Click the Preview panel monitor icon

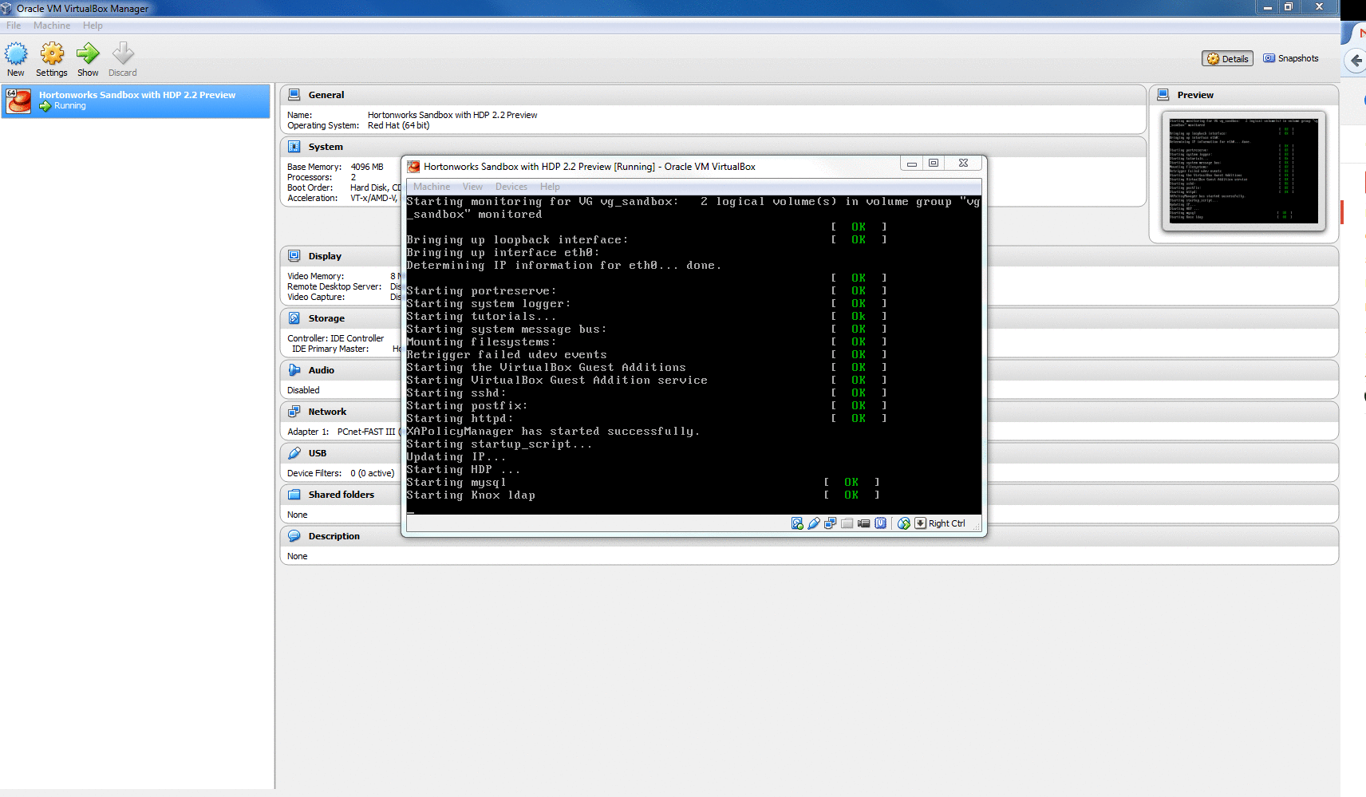(x=1163, y=94)
